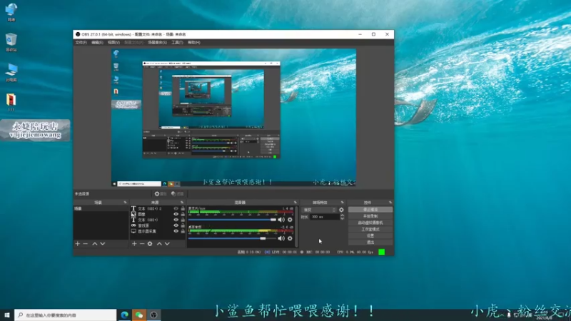
Task: Remove selected scene with minus icon
Action: tap(86, 244)
